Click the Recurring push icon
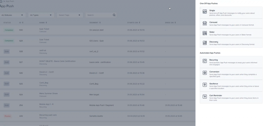 (x=205, y=61)
